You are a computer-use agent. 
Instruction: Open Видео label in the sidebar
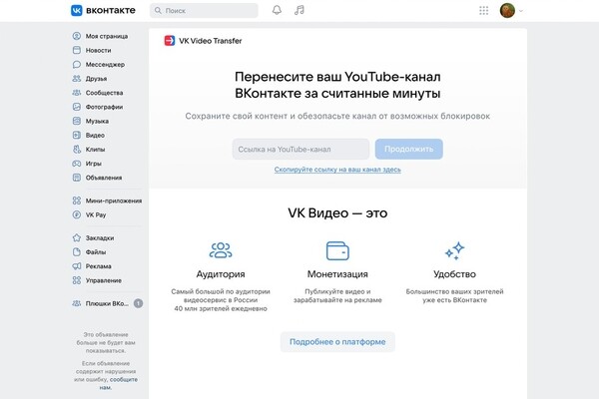tap(95, 135)
